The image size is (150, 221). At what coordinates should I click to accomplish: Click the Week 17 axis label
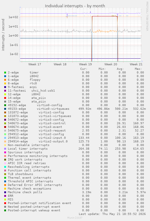35,64
